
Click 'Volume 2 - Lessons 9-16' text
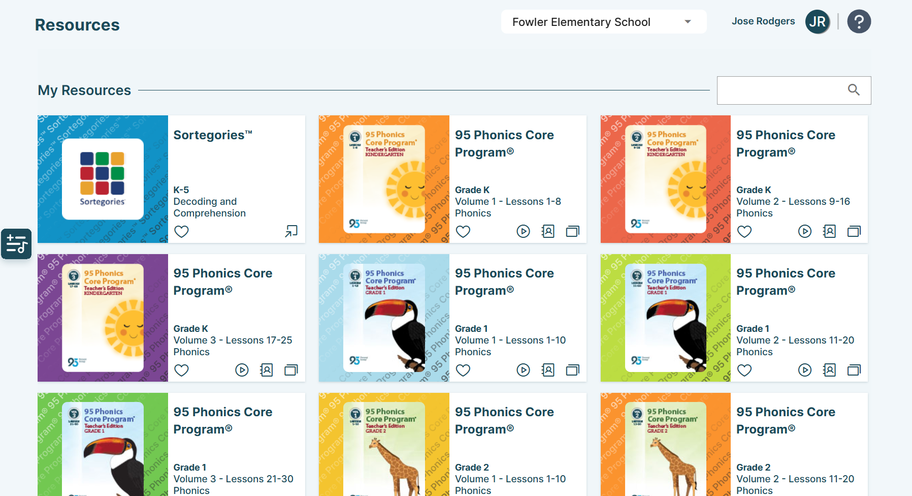pos(793,201)
